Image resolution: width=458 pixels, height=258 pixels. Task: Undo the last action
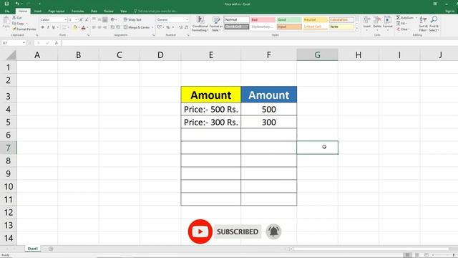[17, 4]
